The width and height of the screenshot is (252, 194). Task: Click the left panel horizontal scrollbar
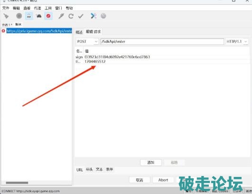point(17,183)
